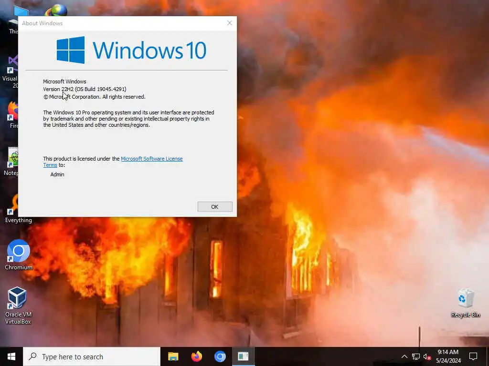Open Microsoft Software License Terms link
The width and height of the screenshot is (489, 366).
pos(151,159)
